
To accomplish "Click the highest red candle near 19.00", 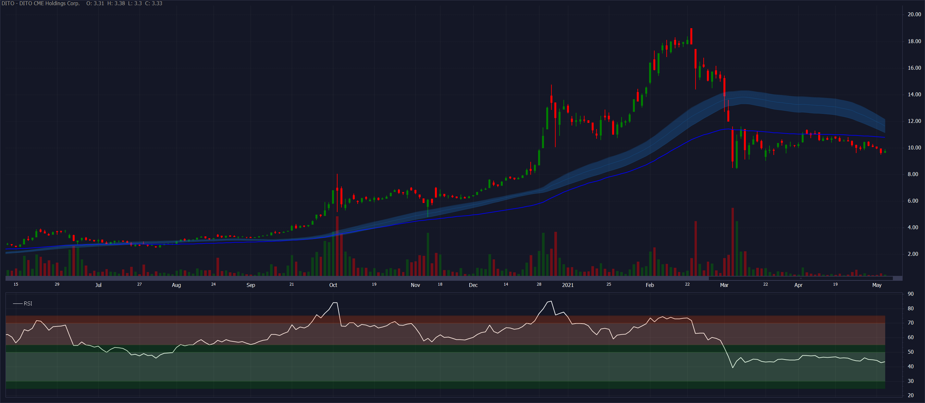I will coord(691,36).
